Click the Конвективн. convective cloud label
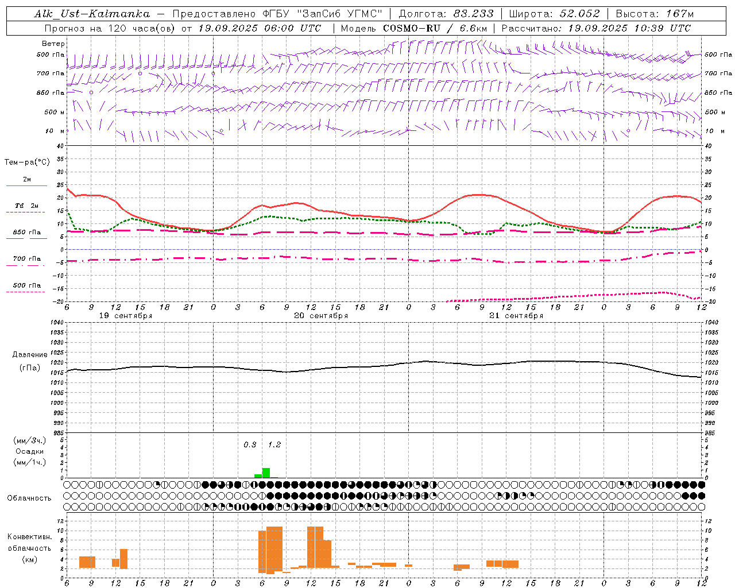Image resolution: width=735 pixels, height=588 pixels. click(x=29, y=537)
